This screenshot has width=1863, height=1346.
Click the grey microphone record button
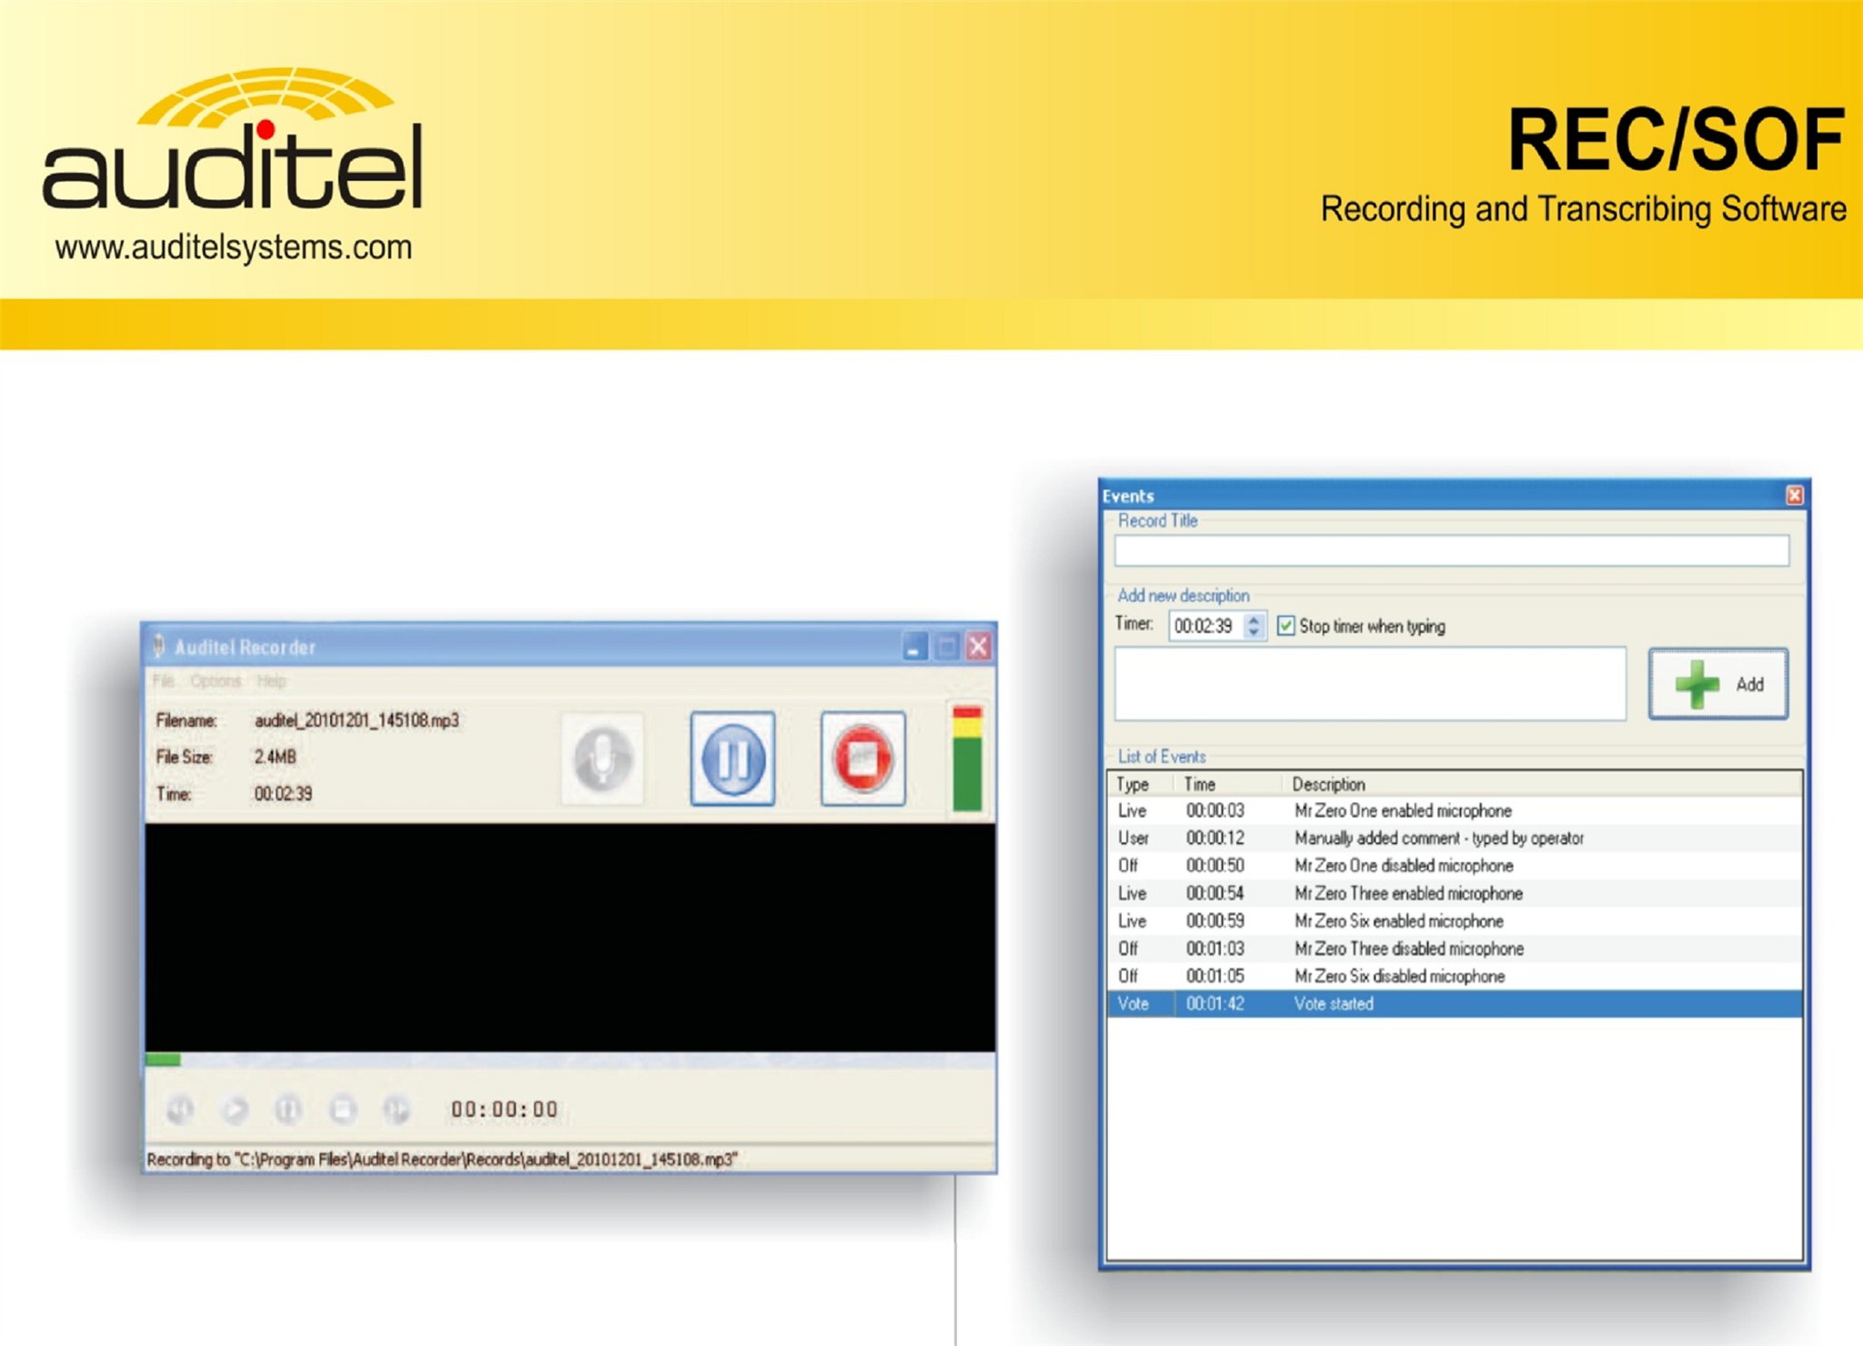click(x=602, y=758)
